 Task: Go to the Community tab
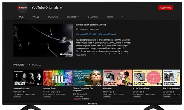click(73, 17)
